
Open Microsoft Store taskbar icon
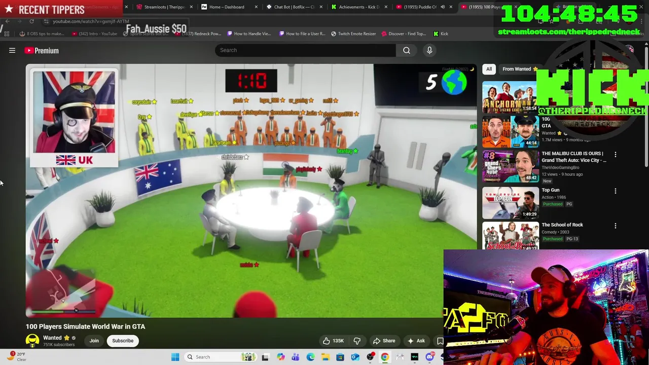click(340, 357)
